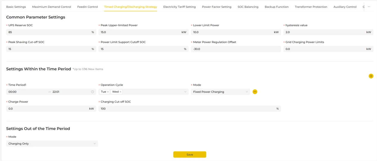
Task: Open time picker clock icon
Action: click(92, 92)
